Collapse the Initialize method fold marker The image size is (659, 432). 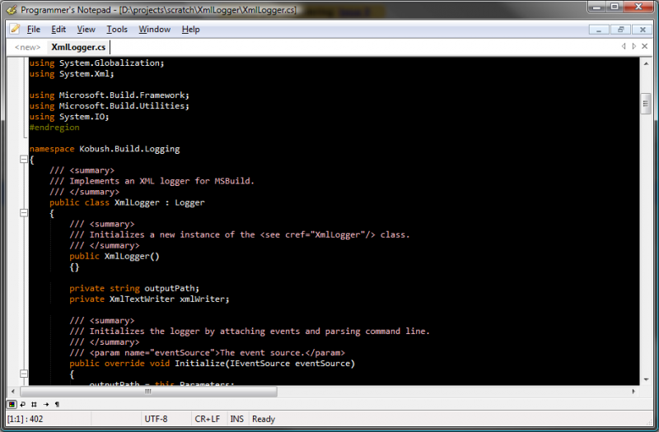pyautogui.click(x=23, y=374)
